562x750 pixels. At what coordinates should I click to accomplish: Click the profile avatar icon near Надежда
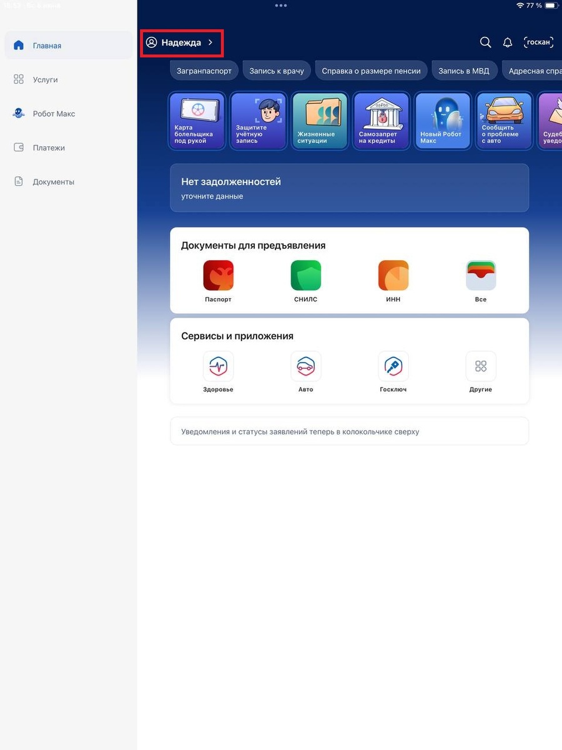pos(151,42)
